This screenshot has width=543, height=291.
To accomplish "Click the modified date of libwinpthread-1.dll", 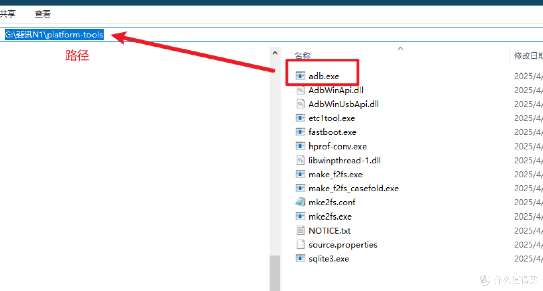I will 528,160.
